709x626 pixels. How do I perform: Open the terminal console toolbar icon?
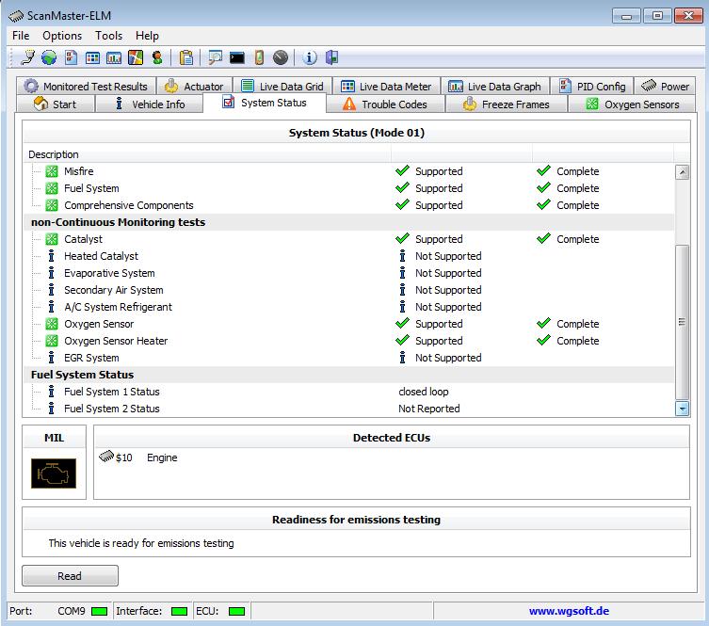tap(237, 57)
